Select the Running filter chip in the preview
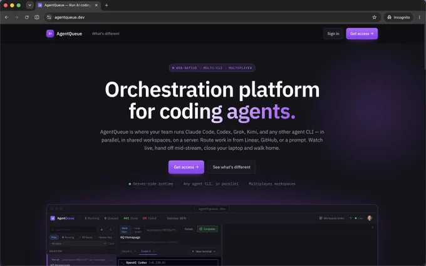 click(x=68, y=237)
